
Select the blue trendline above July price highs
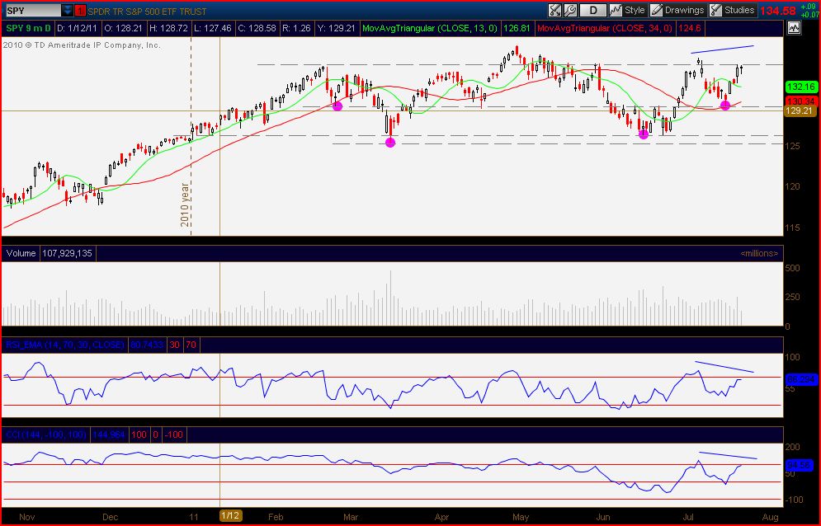(x=722, y=49)
